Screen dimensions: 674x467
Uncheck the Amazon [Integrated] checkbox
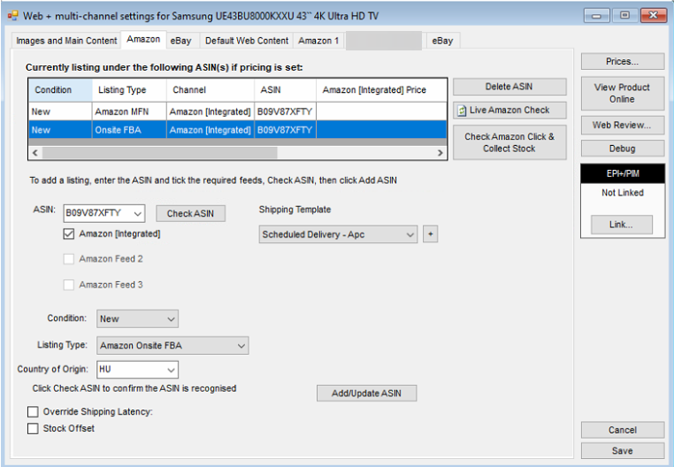69,234
